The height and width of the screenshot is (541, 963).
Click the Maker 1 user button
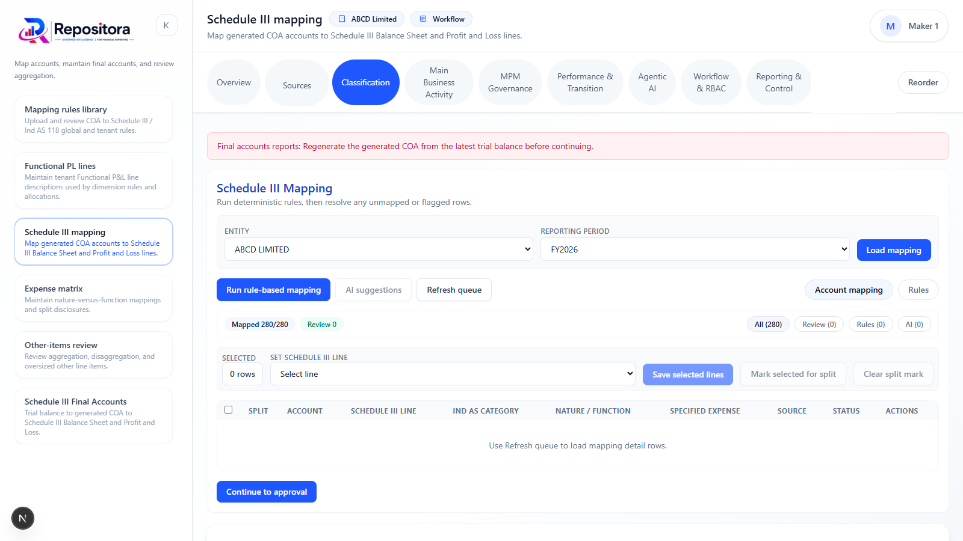[x=909, y=26]
